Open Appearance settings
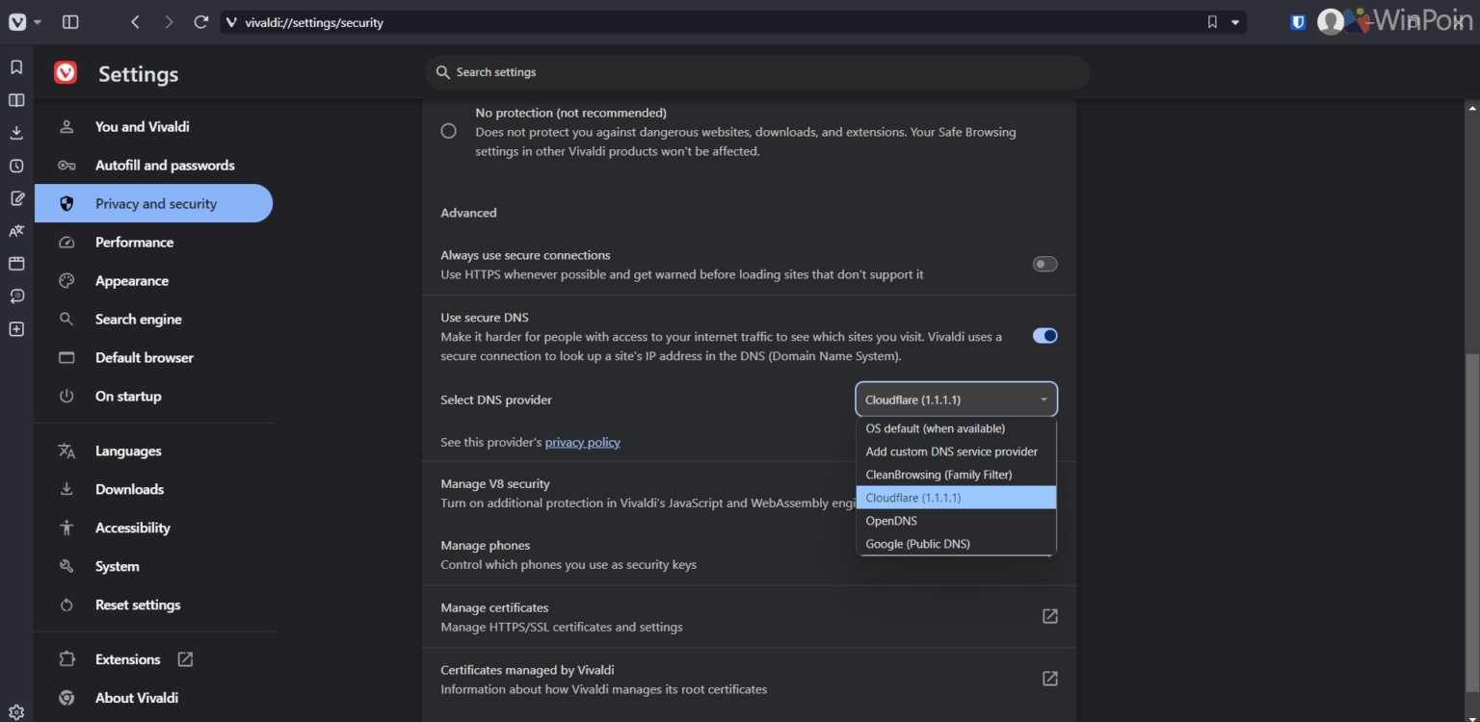Image resolution: width=1480 pixels, height=722 pixels. click(x=154, y=281)
